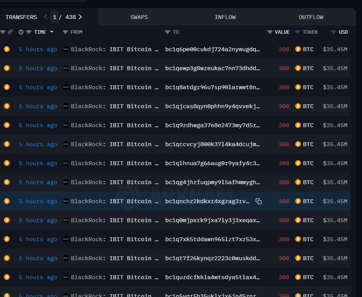The height and width of the screenshot is (297, 362).
Task: Open address bc1q7xk5tddawn965lzt7xz53x
Action: click(x=212, y=239)
